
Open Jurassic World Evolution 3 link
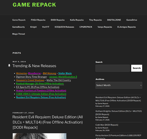click(63, 77)
